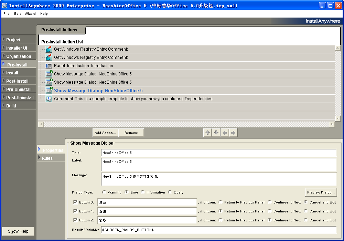This screenshot has width=344, height=241.
Task: Select the Information dialog type
Action: [143, 192]
